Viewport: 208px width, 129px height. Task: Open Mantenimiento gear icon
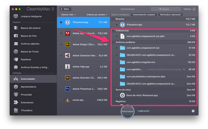[16, 87]
